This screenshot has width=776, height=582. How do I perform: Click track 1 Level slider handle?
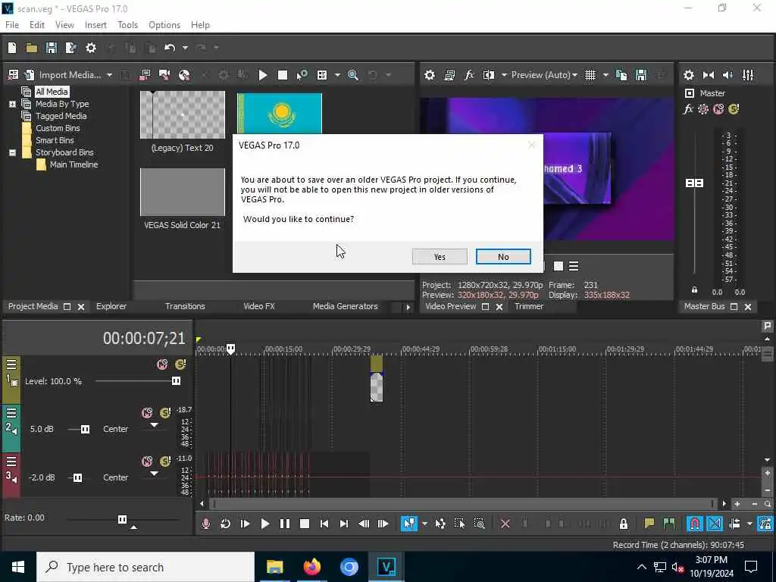pyautogui.click(x=176, y=381)
